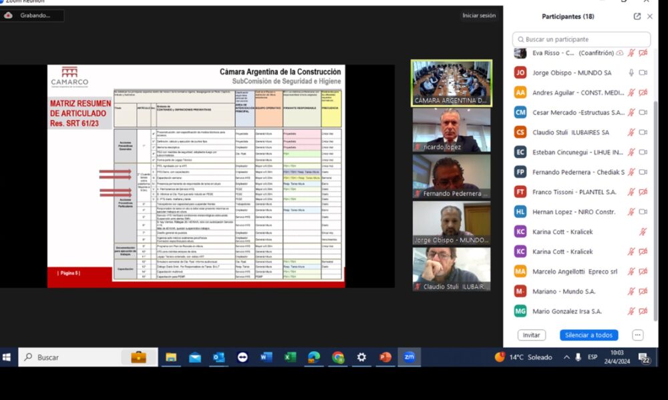Click the Windows taskbar Buscar search box
Viewport: 668px width, 400px height.
(88, 357)
